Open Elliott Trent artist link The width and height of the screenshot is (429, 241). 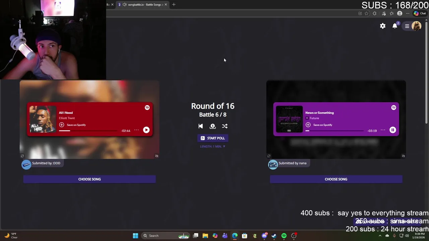67,118
